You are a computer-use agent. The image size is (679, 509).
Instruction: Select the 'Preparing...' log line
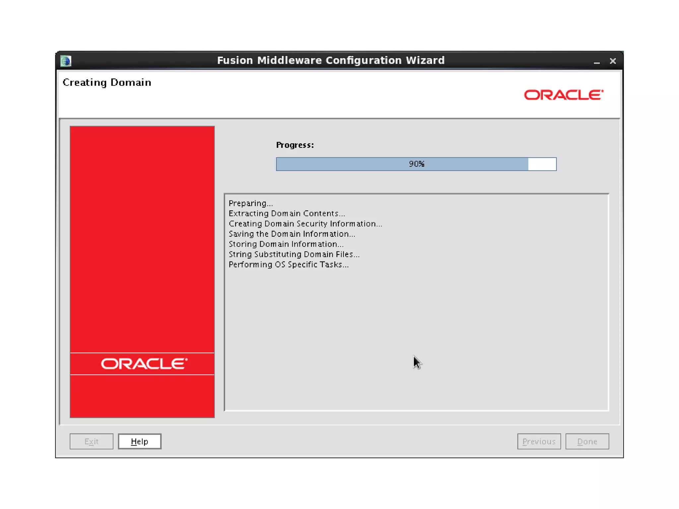(x=251, y=203)
